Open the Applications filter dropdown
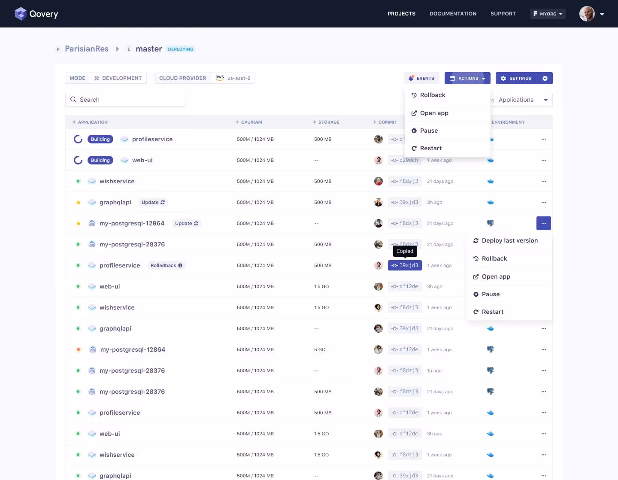 tap(521, 100)
